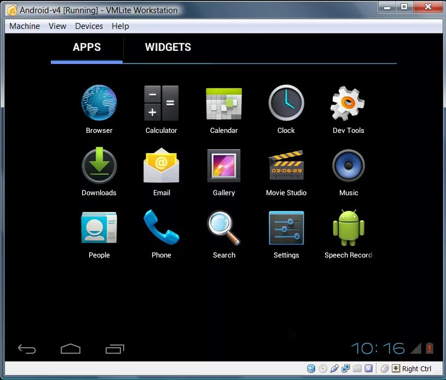This screenshot has height=380, width=446.
Task: Open the Calendar app
Action: pos(224,104)
